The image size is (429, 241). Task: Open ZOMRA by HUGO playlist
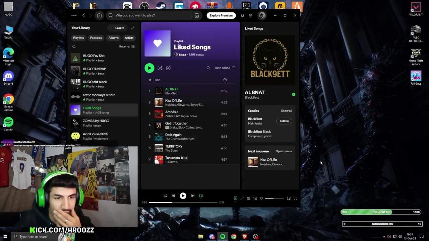(104, 123)
